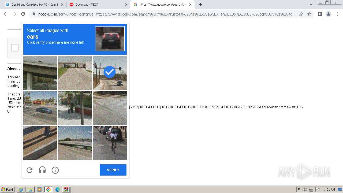Open a new browser tab
This screenshot has width=343, height=193.
(200, 5)
